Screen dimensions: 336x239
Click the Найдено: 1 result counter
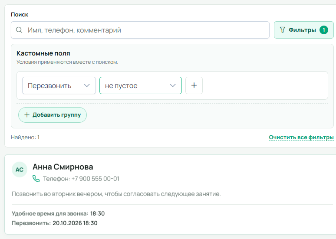pos(25,137)
